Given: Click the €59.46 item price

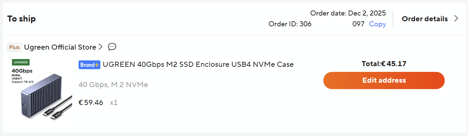Looking at the screenshot, I should [x=91, y=103].
